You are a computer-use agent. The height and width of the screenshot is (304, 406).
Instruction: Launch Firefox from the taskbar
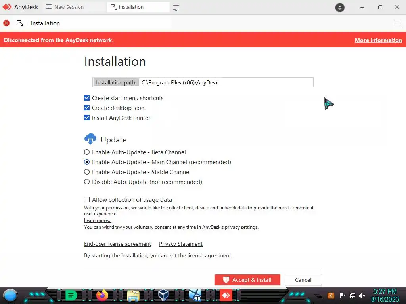102,295
